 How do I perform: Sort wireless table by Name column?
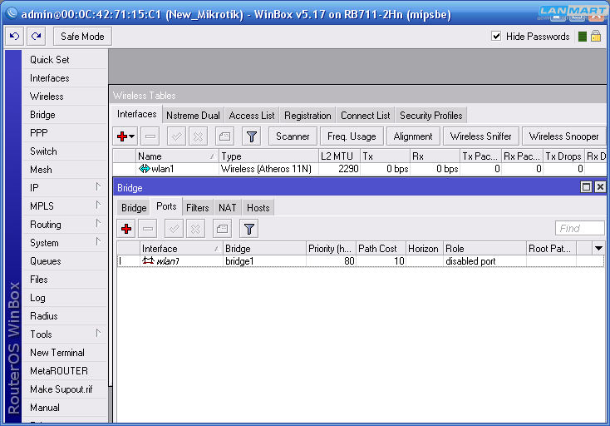177,156
